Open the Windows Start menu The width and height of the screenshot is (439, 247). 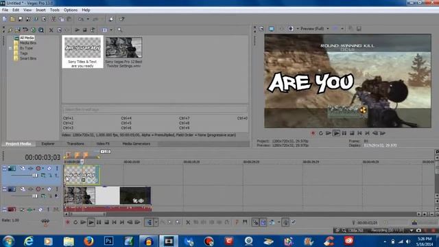8,241
